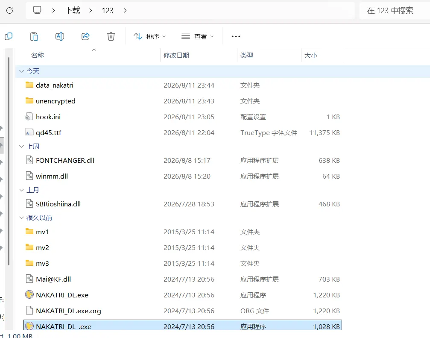Collapse the 今天 group
The height and width of the screenshot is (338, 430).
[x=21, y=71]
